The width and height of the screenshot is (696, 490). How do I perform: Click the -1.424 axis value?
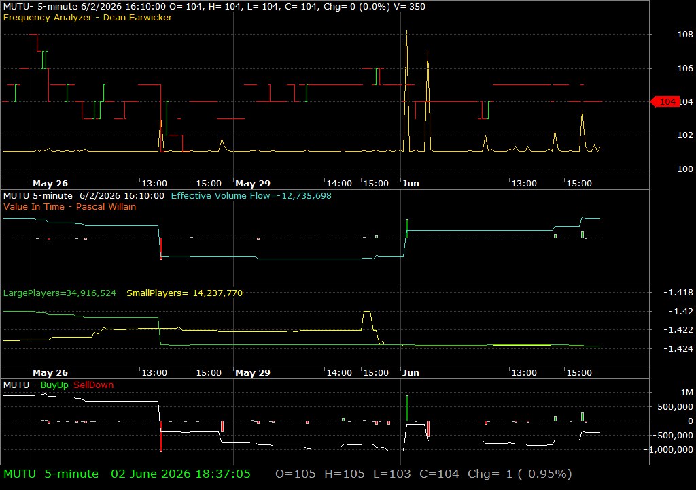point(678,348)
